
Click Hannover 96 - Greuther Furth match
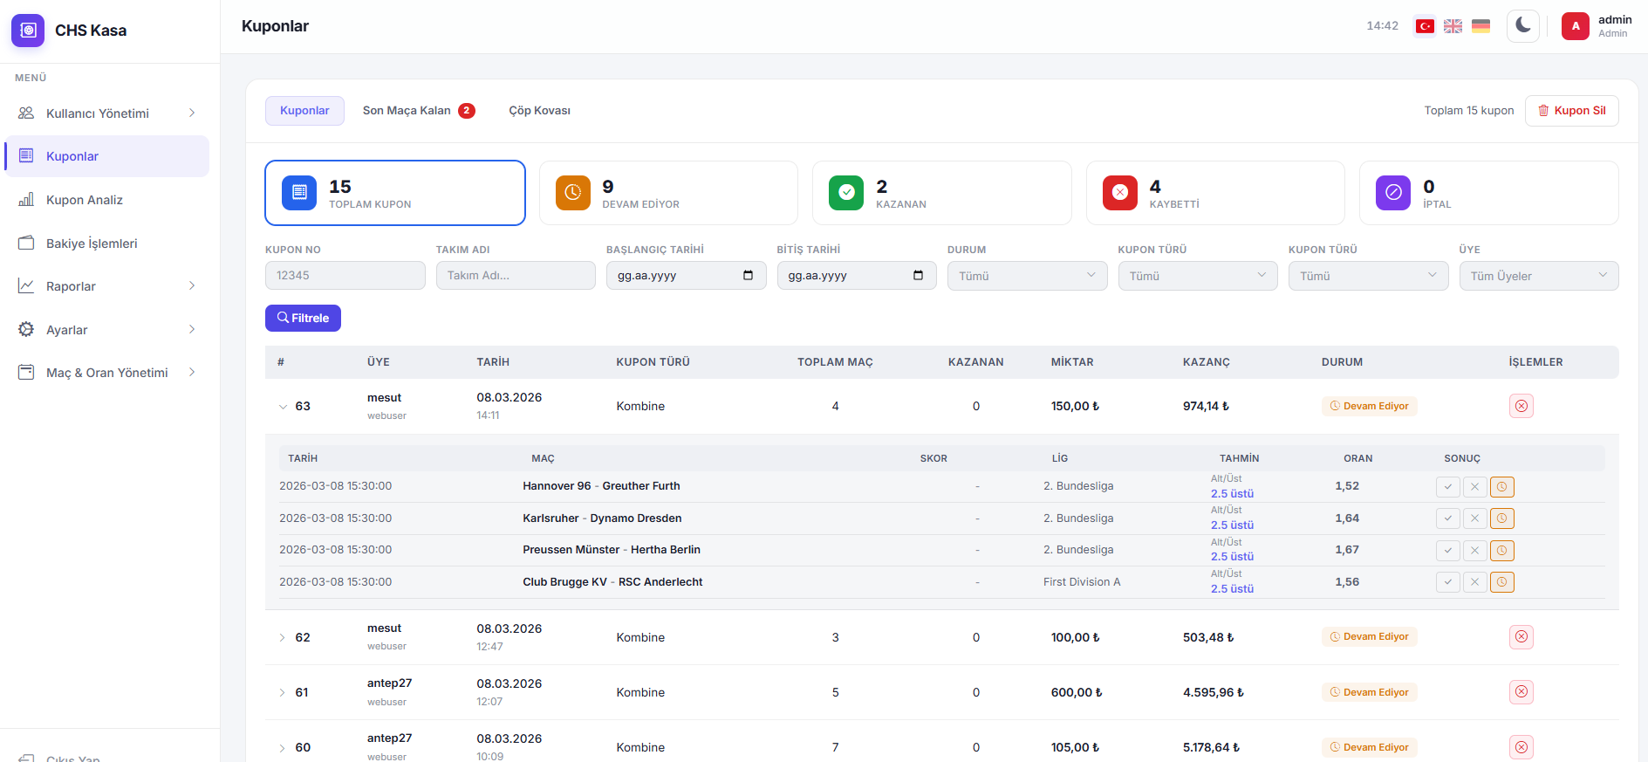(x=601, y=486)
